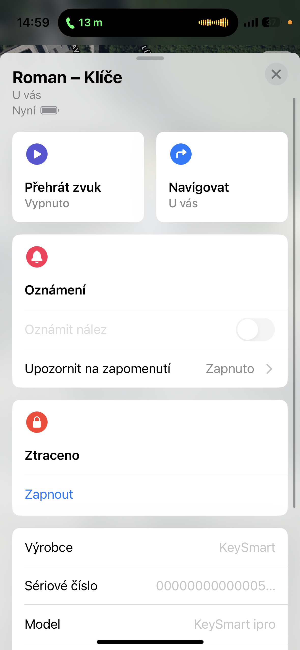The image size is (300, 650).
Task: Tap the tracker battery level icon
Action: pyautogui.click(x=50, y=110)
